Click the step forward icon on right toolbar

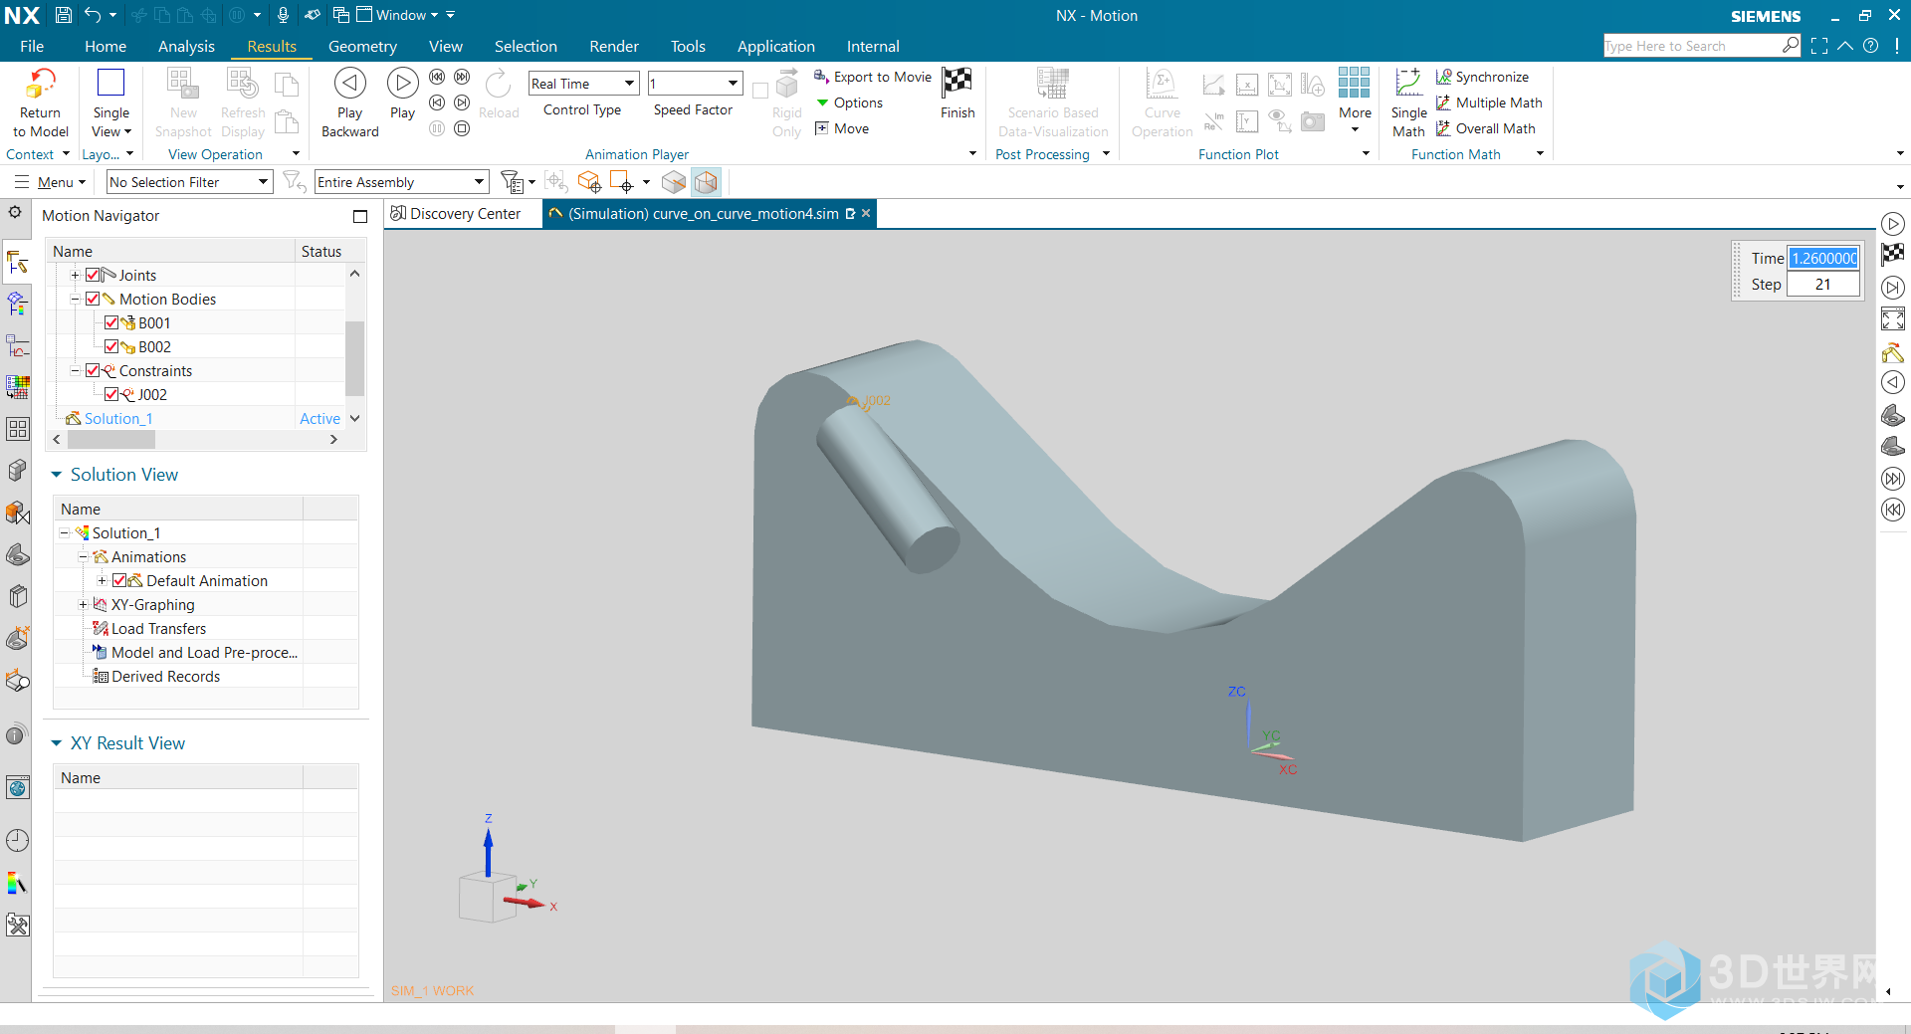[1893, 288]
